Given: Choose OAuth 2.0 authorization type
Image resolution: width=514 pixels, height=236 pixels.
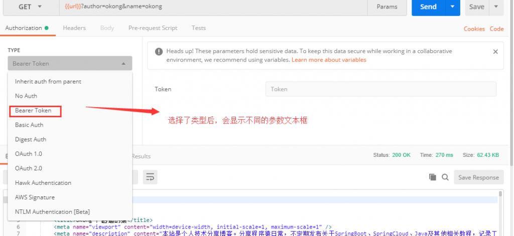Looking at the screenshot, I should click(x=29, y=168).
